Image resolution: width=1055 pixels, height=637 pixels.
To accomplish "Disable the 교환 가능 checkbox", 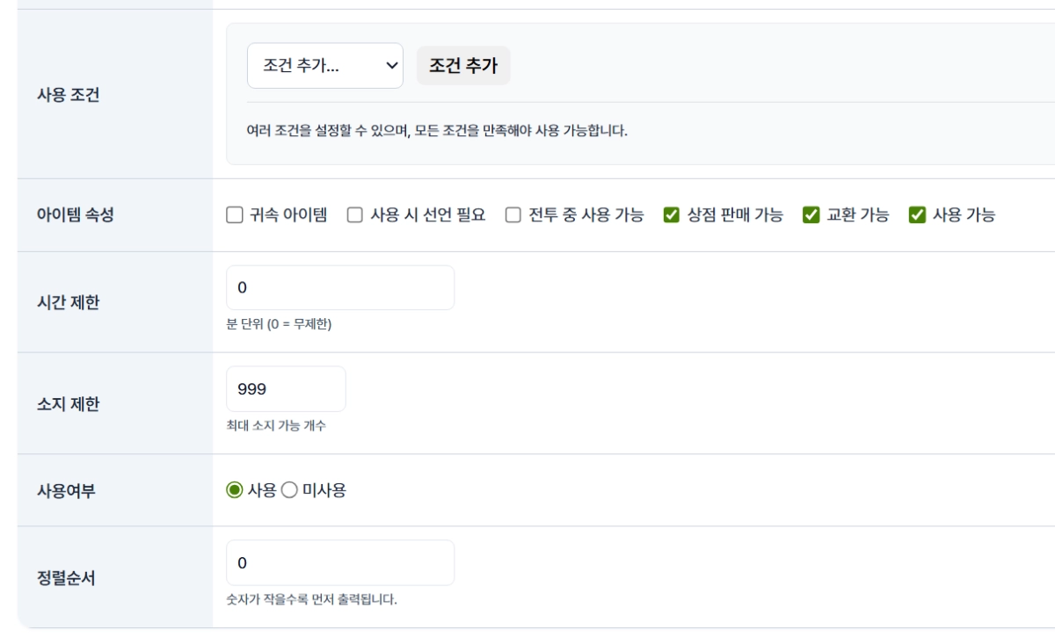I will (811, 215).
